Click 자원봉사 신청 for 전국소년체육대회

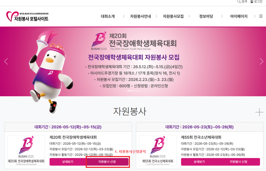click(239, 162)
